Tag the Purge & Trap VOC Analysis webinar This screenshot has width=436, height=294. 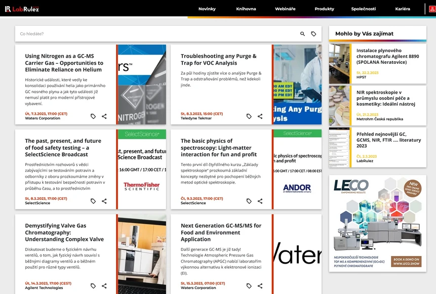click(248, 116)
